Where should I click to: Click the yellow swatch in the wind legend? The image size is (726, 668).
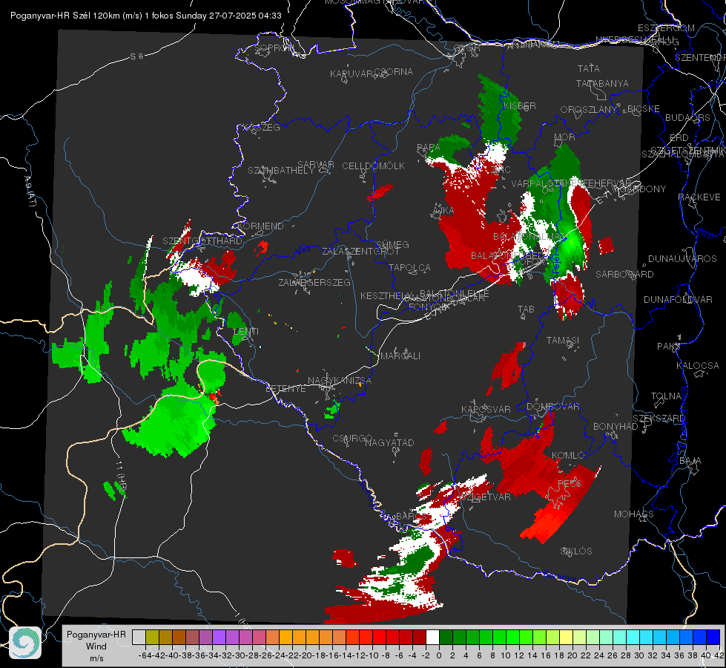566,638
